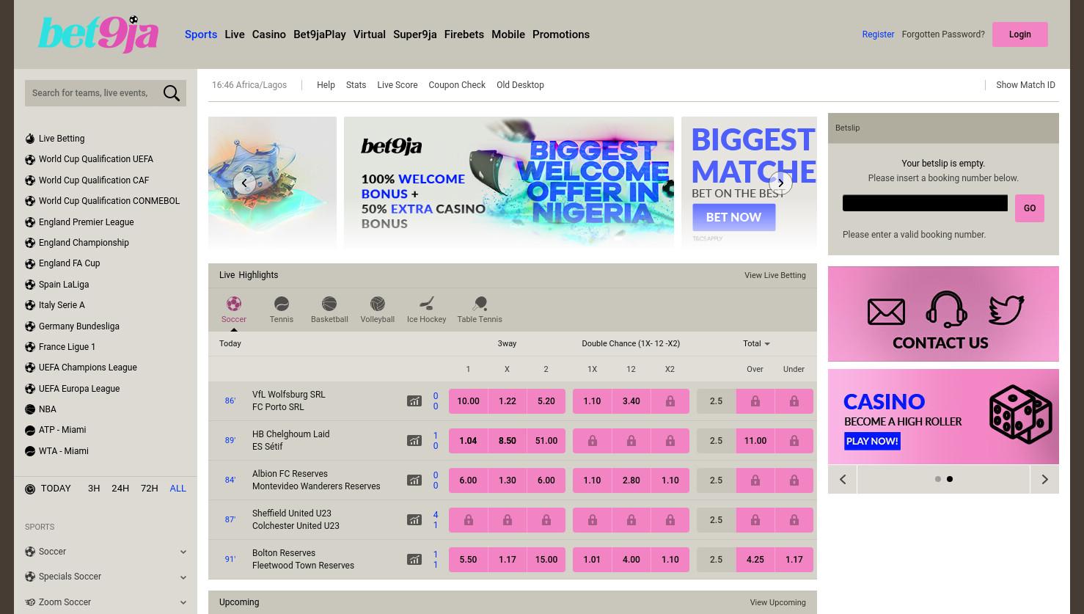Screen dimensions: 1084x614
Task: Click the headset support icon in Contact Us
Action: pos(947,309)
